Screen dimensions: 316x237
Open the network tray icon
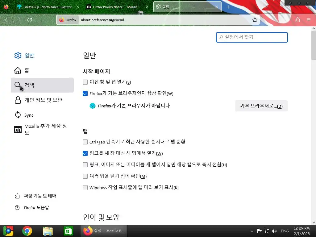point(267,231)
